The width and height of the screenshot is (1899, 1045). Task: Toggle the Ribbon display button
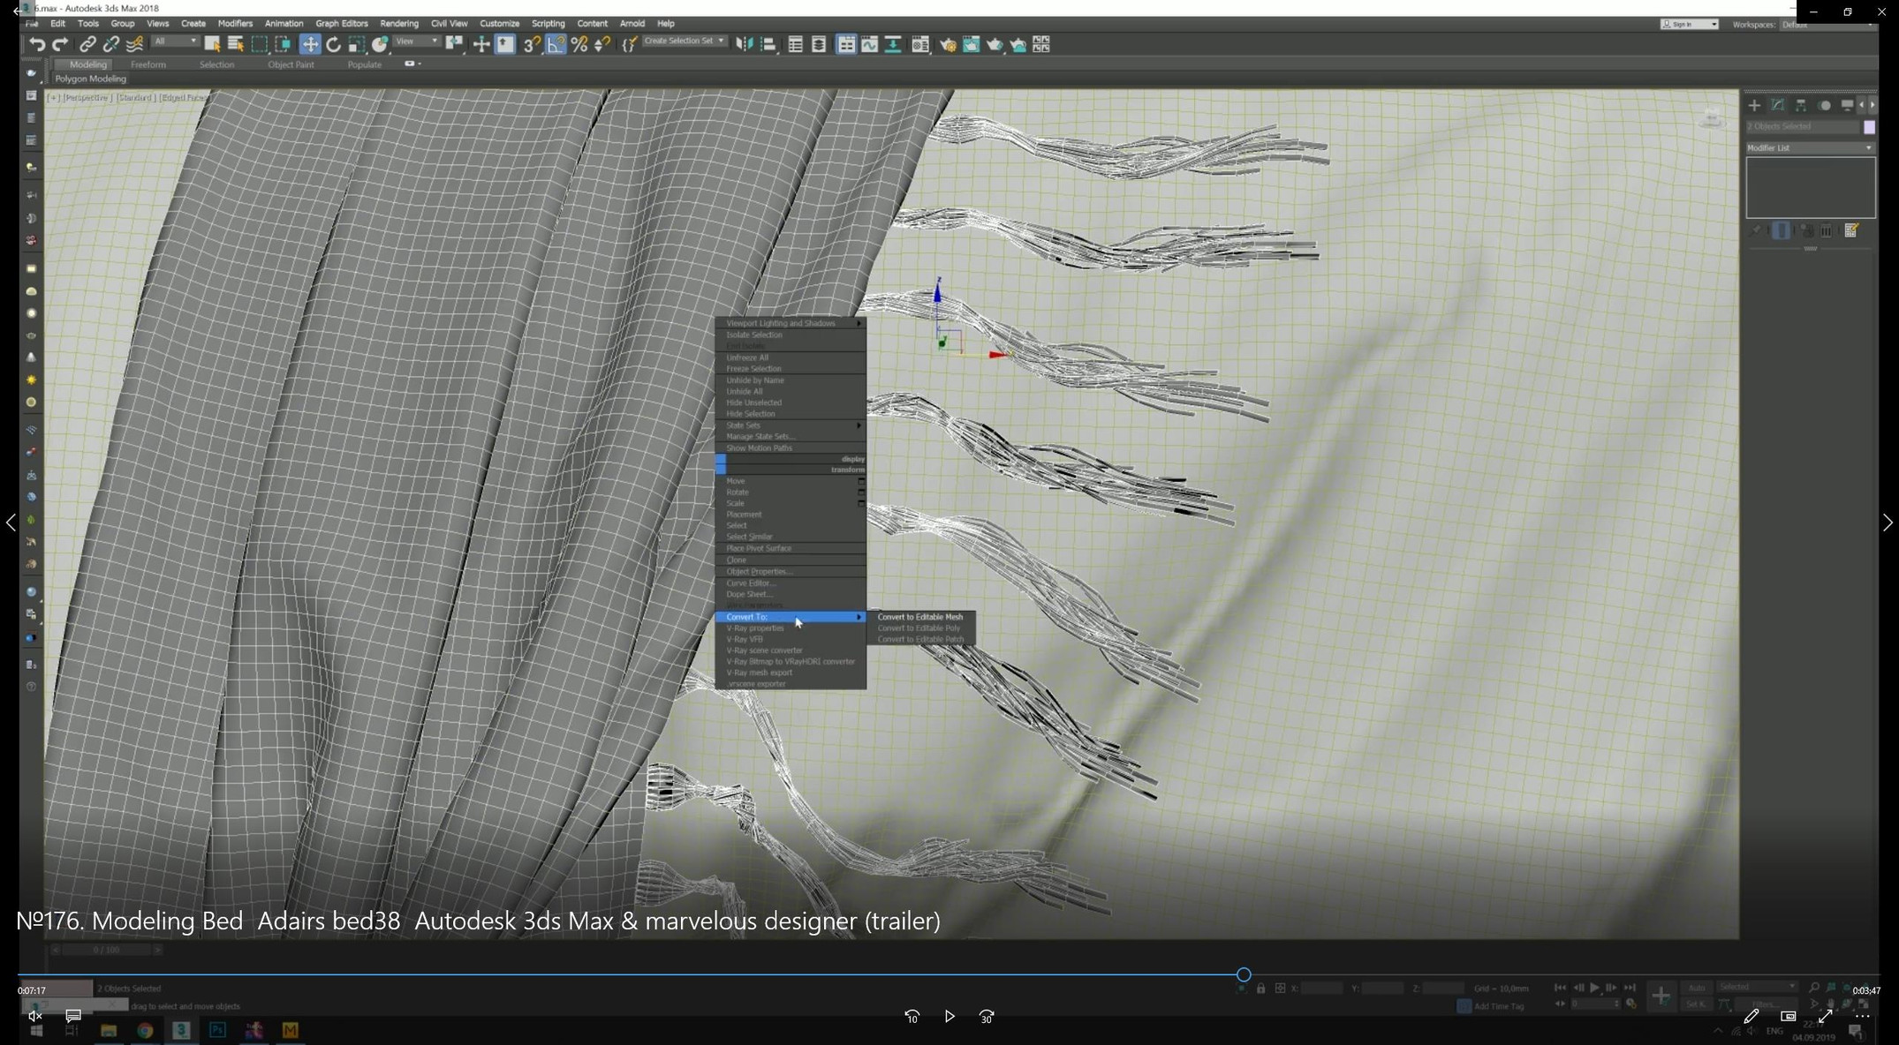(x=846, y=44)
